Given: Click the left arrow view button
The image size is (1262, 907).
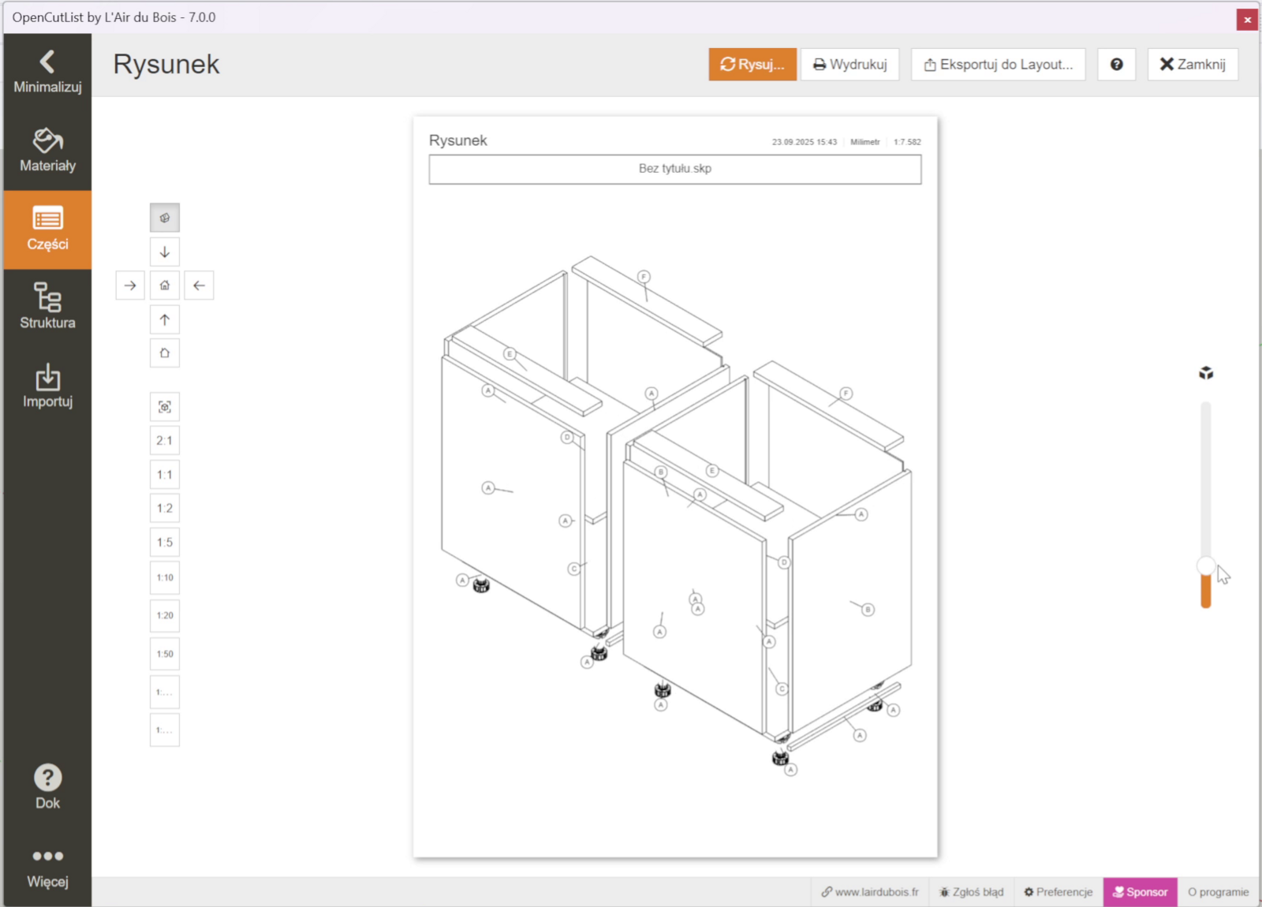Looking at the screenshot, I should coord(199,286).
